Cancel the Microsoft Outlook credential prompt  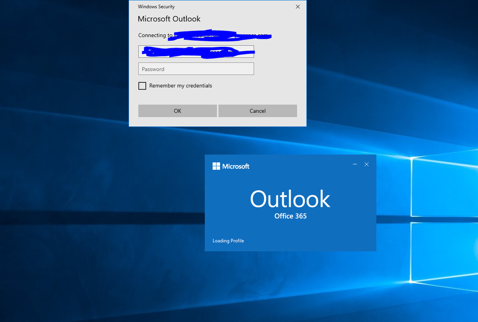click(257, 111)
